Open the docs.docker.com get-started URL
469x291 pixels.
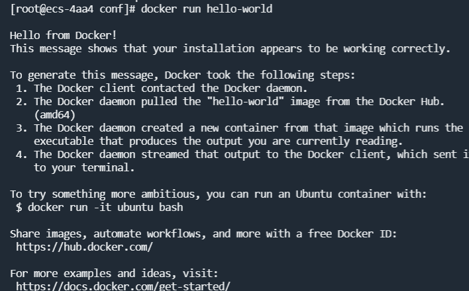click(123, 286)
